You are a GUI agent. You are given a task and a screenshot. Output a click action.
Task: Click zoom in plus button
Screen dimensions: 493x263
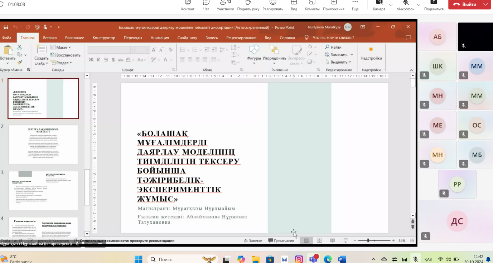click(x=393, y=241)
